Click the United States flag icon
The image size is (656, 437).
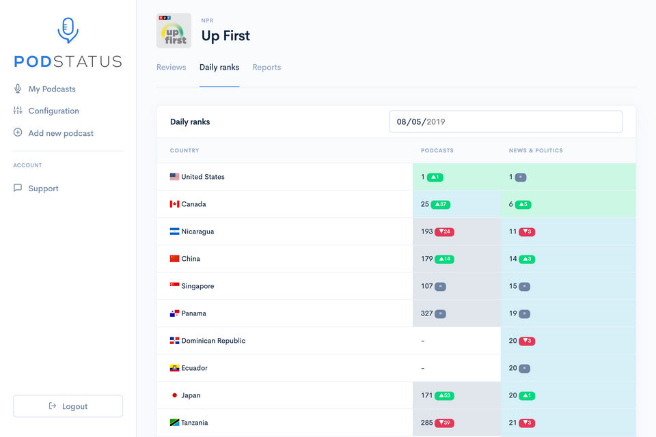pyautogui.click(x=174, y=176)
